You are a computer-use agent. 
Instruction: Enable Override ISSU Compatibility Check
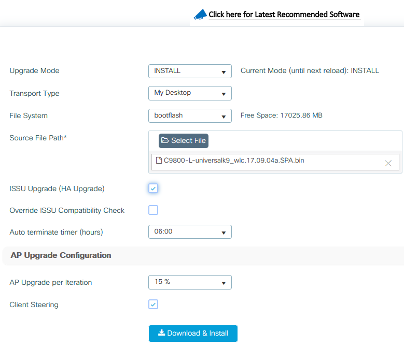(x=154, y=210)
